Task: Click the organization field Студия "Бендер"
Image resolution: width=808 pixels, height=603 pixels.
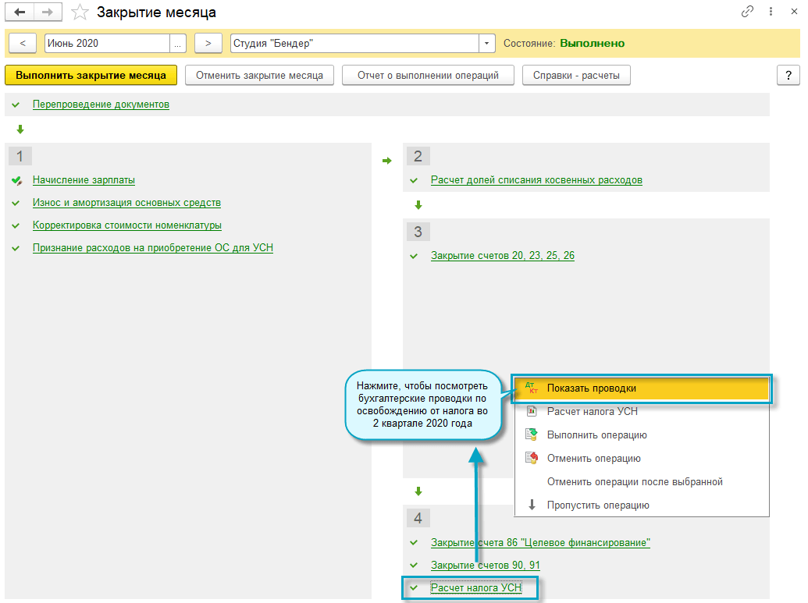Action: (354, 43)
